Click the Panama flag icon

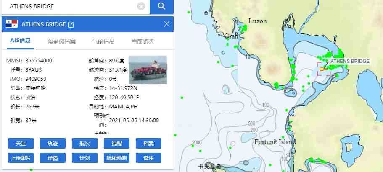point(12,24)
